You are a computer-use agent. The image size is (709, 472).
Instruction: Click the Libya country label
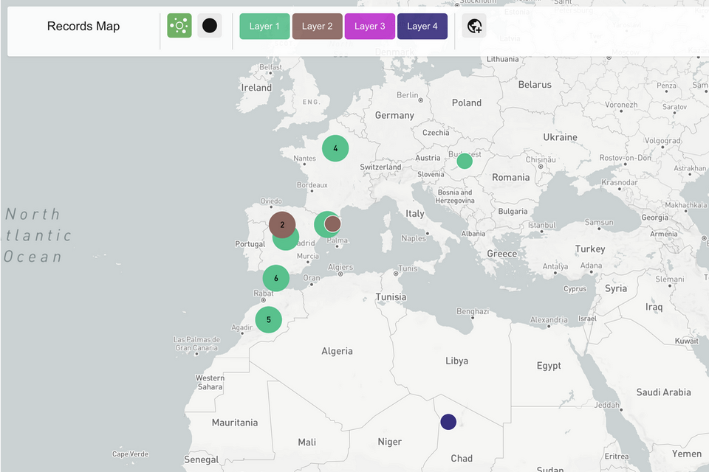point(456,361)
